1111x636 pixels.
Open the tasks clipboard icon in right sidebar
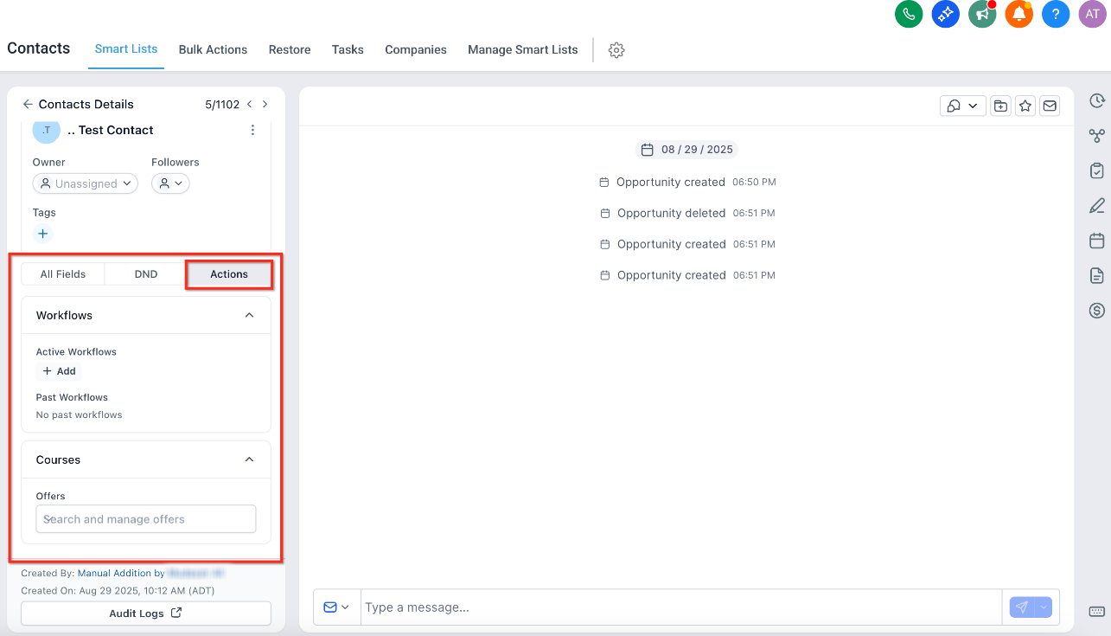[1096, 170]
